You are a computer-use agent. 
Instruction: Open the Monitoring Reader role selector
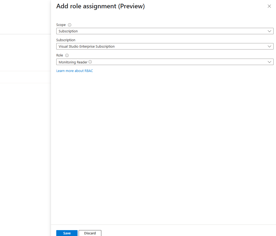[165, 62]
